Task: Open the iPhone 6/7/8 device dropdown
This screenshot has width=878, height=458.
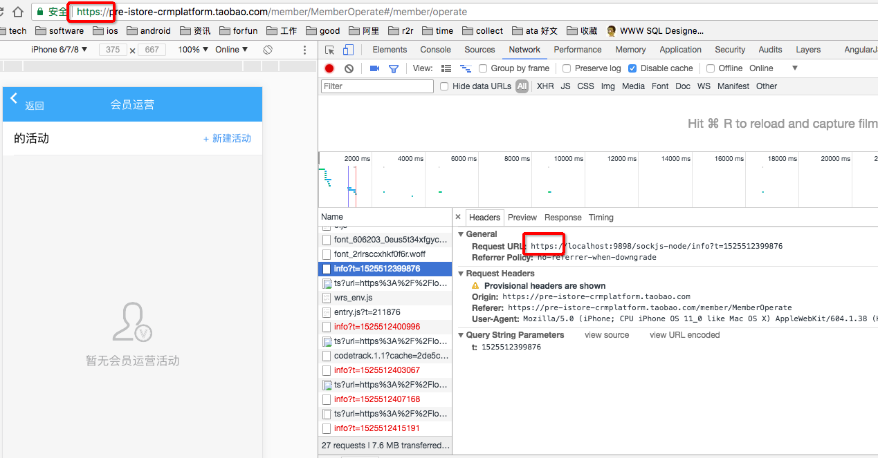Action: click(x=59, y=50)
